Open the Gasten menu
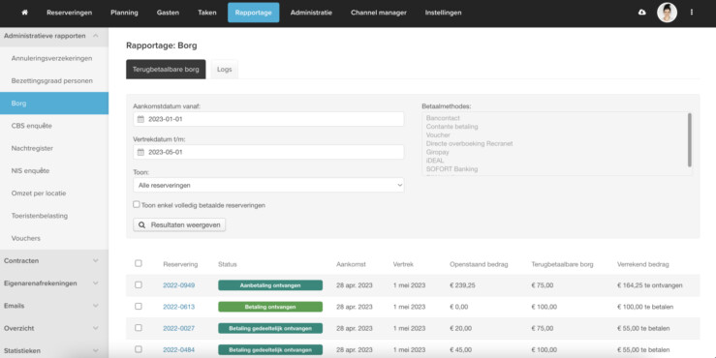The width and height of the screenshot is (716, 358). coord(168,13)
